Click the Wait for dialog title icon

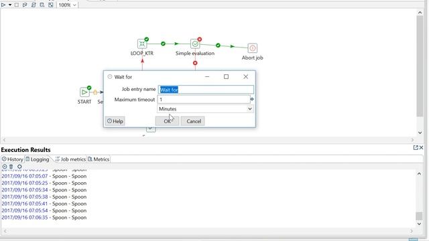110,77
